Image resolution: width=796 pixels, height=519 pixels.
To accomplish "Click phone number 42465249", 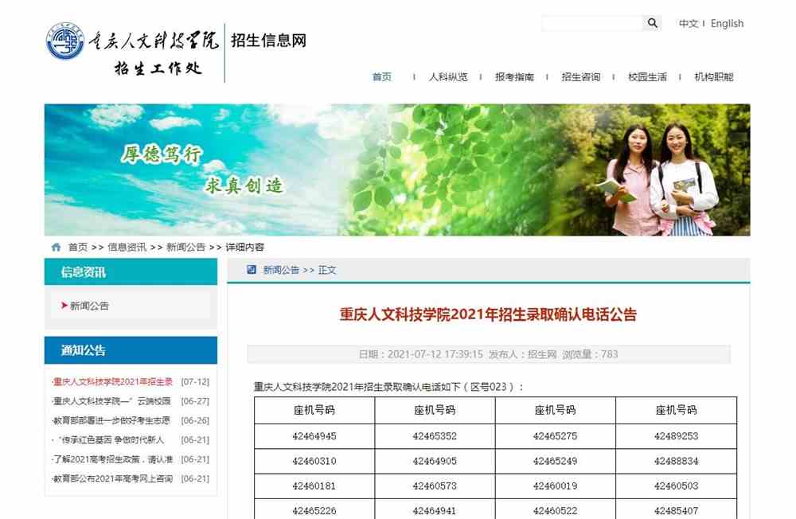I will point(555,461).
